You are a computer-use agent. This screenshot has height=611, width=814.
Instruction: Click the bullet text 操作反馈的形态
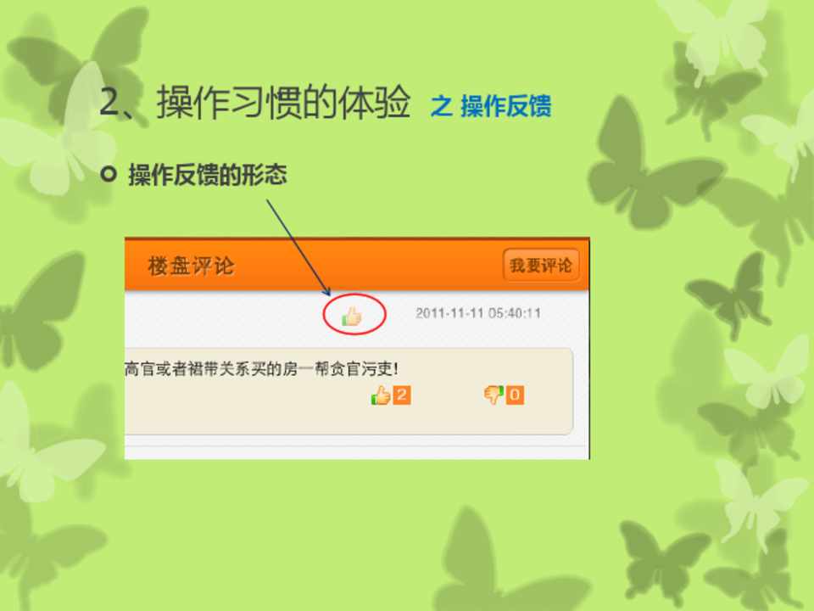208,174
